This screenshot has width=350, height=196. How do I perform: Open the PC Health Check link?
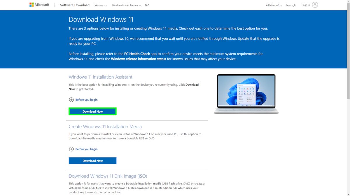[137, 54]
